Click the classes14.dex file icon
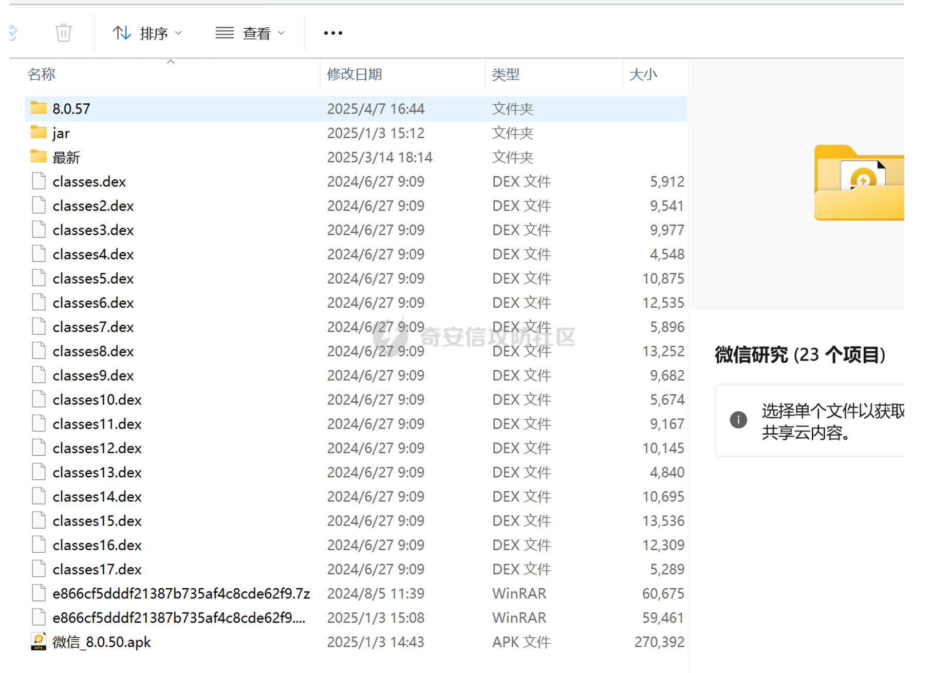951x673 pixels. coord(39,496)
